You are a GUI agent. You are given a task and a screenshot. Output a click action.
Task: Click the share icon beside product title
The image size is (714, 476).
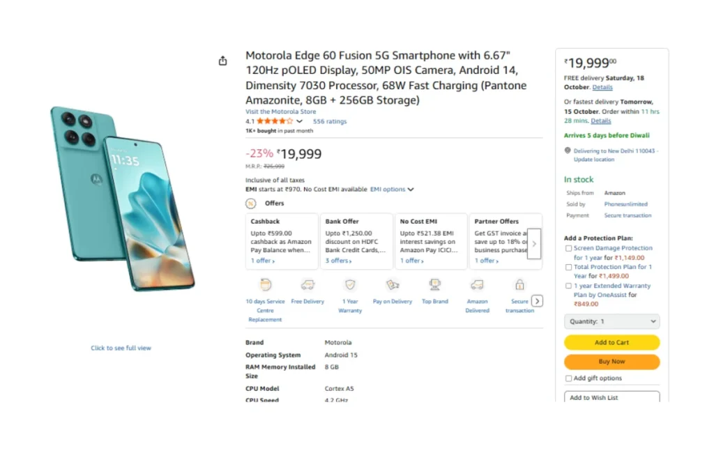pyautogui.click(x=223, y=61)
